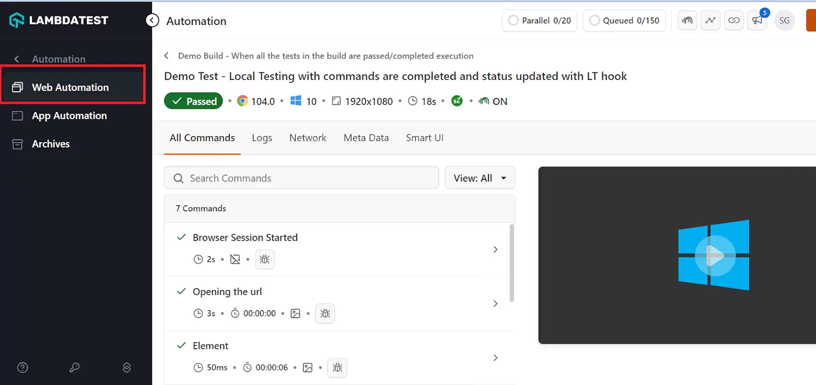Click the Demo Test title text
This screenshot has width=816, height=385.
[395, 76]
